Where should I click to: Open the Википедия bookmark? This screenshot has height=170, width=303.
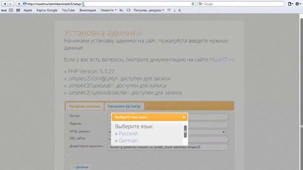pyautogui.click(x=88, y=10)
